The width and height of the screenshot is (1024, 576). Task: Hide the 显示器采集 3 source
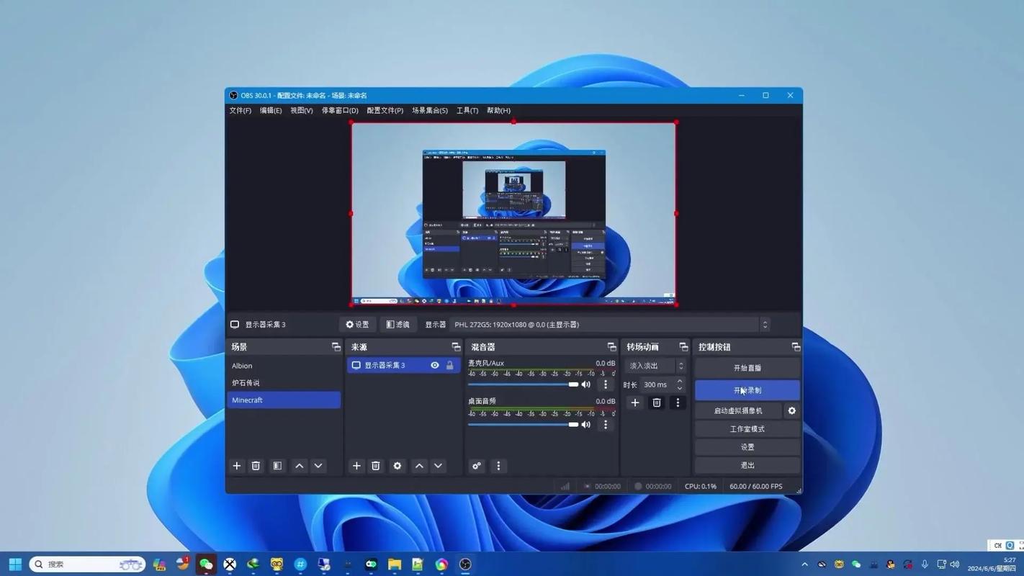click(435, 365)
